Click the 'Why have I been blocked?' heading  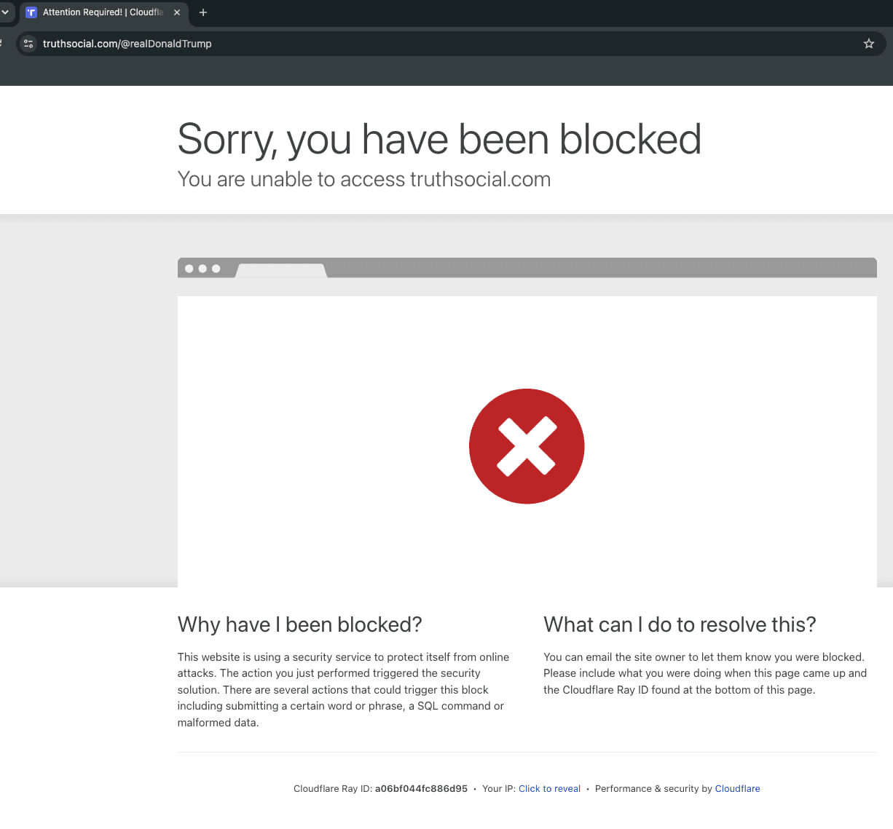pos(300,624)
